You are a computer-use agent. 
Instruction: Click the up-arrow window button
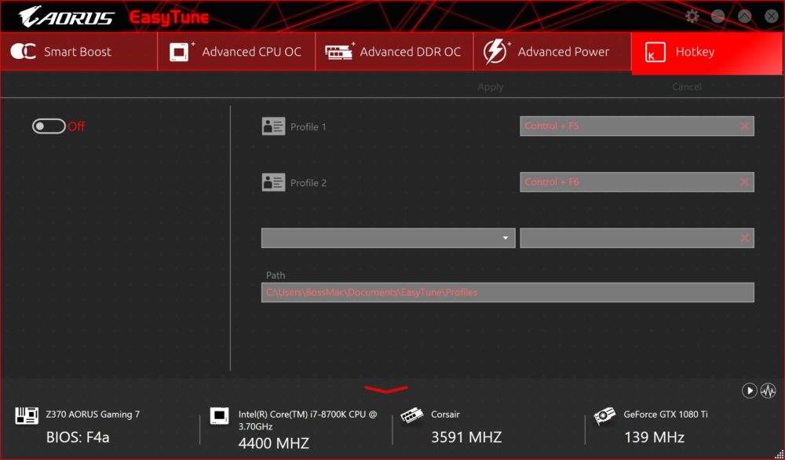[x=744, y=16]
